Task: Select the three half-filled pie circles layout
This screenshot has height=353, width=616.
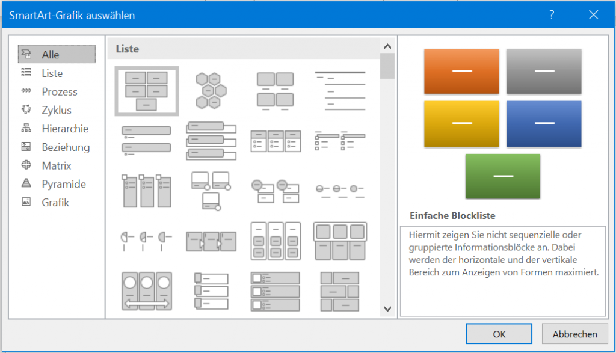Action: (147, 241)
